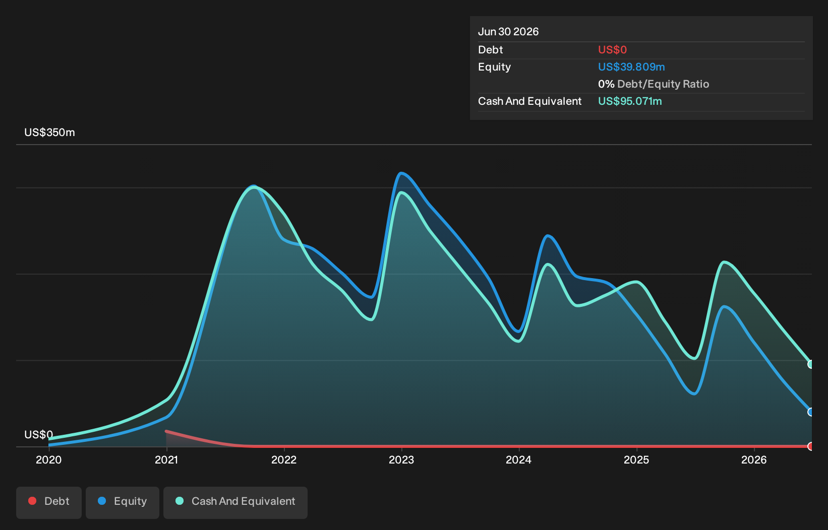Click the 2023 x-axis label

(x=401, y=460)
